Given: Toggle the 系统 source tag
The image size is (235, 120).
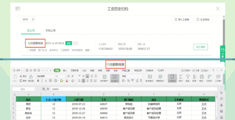Looking at the screenshot, I should click(x=69, y=43).
